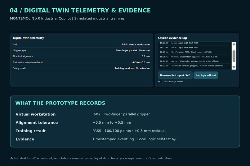Click the 'Two-finger parallel · Simulated' value
Screen dimensions: 250x166
click(133, 50)
